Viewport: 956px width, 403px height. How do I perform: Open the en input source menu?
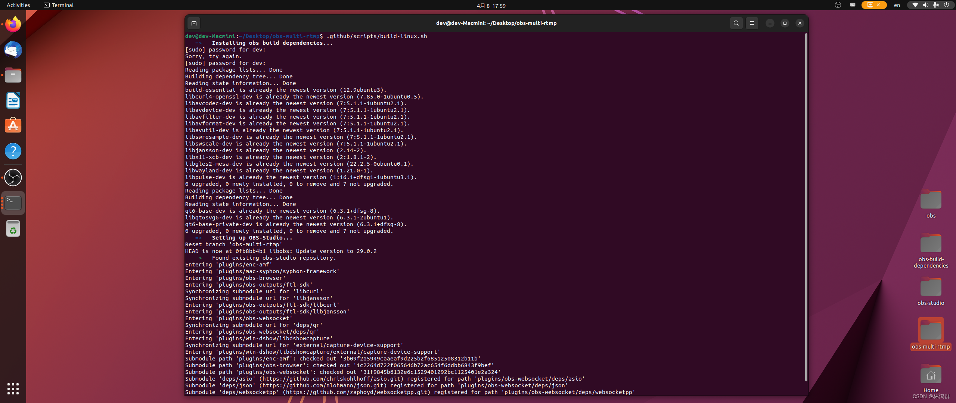[x=897, y=5]
